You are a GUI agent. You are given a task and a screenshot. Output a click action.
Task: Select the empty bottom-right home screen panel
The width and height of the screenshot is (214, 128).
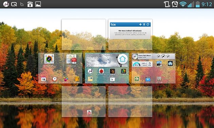coord(130,102)
